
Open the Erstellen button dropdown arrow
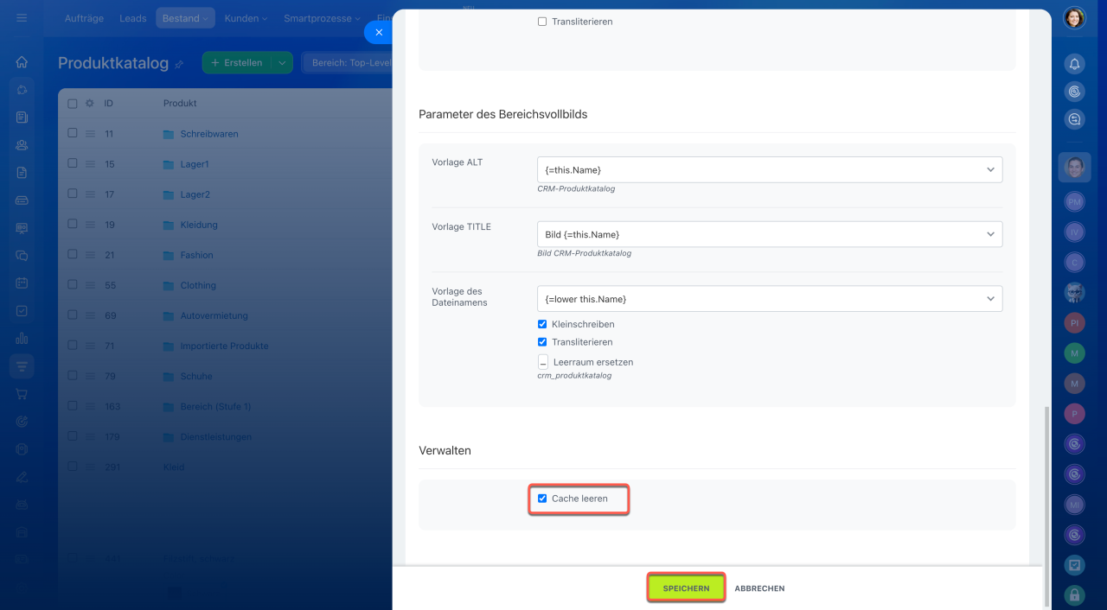[x=282, y=63]
